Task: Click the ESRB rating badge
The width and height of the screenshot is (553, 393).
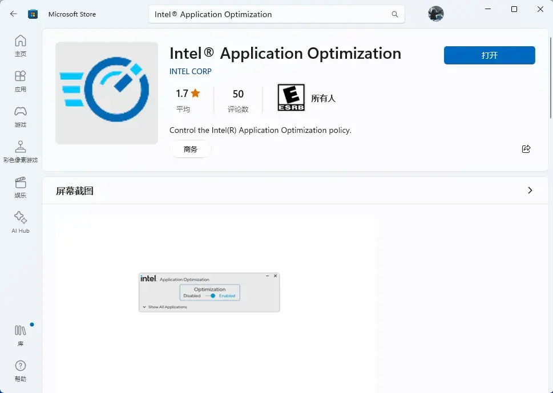Action: 291,98
